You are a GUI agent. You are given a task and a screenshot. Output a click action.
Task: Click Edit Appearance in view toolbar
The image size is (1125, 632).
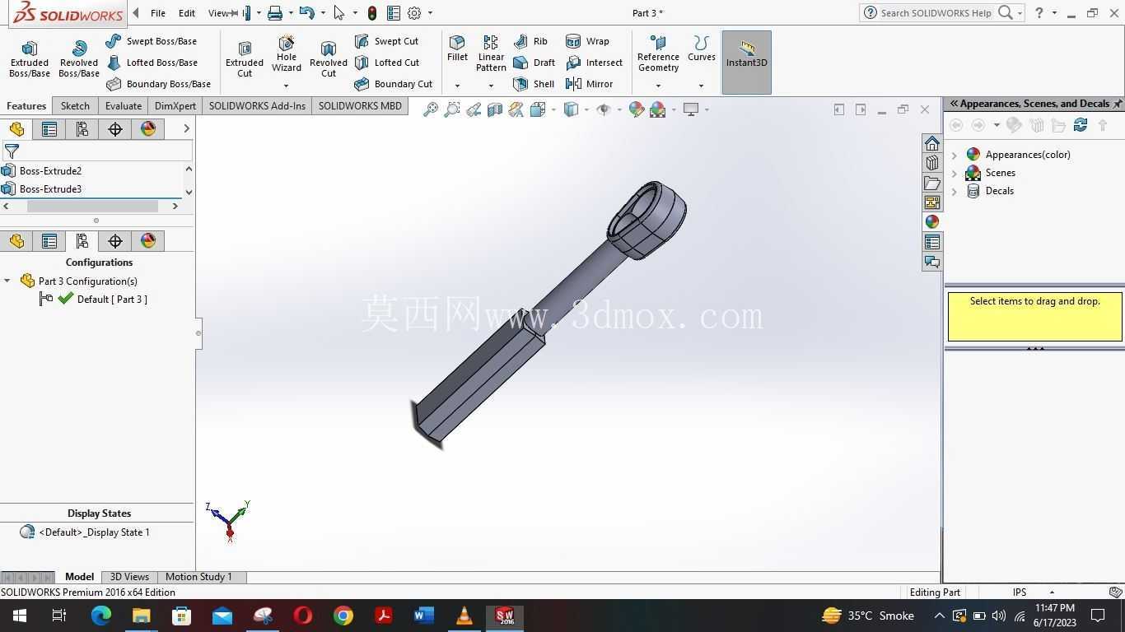[x=636, y=109]
